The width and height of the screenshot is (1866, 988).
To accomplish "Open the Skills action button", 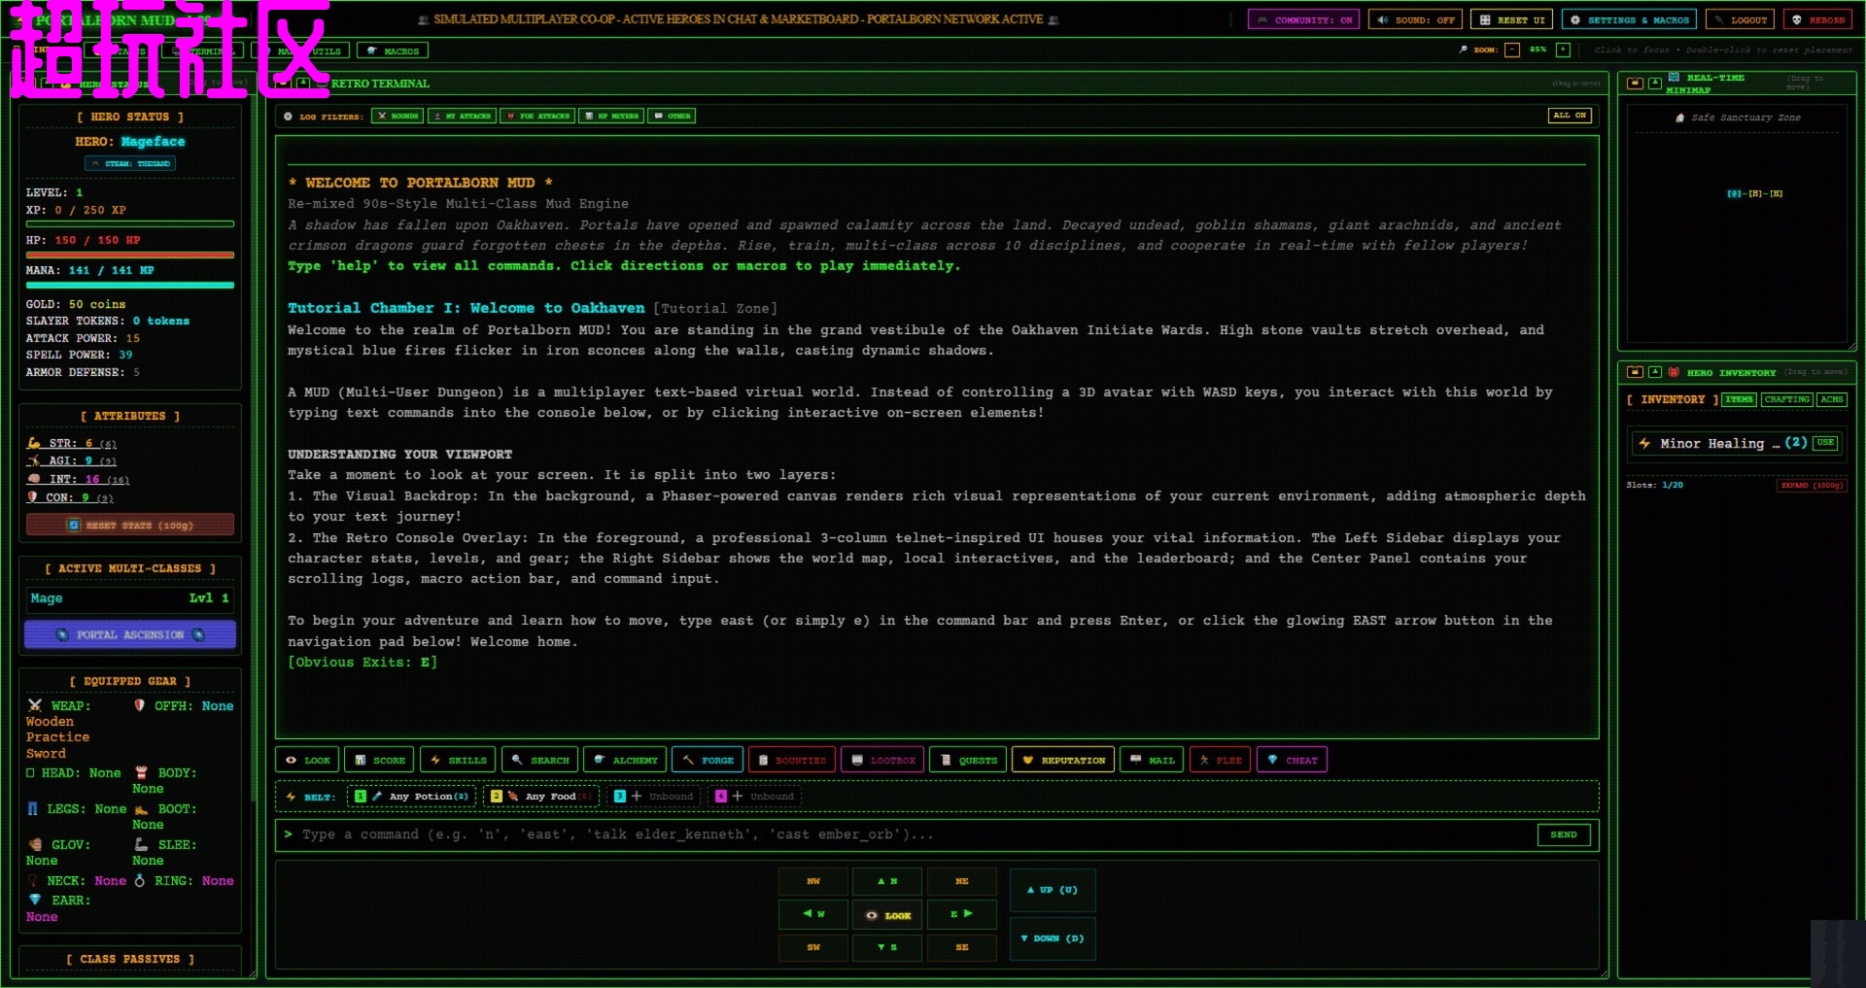I will click(x=458, y=760).
